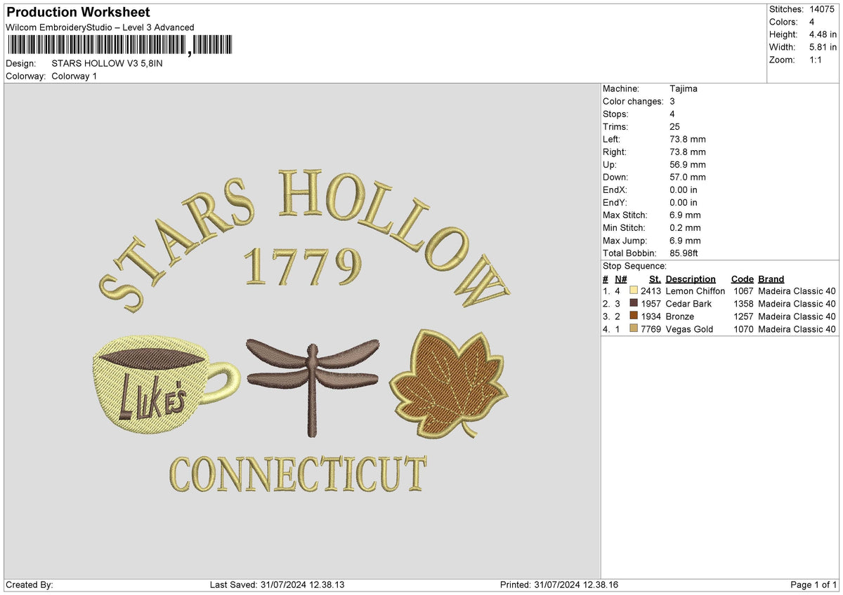This screenshot has height=595, width=843.
Task: Click the Lemon Chiffon color swatch
Action: 634,291
